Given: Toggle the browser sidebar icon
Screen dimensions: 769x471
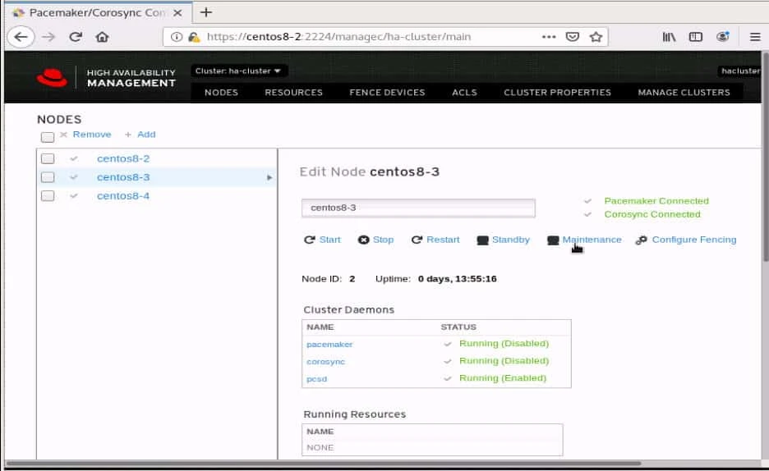Looking at the screenshot, I should coord(695,37).
